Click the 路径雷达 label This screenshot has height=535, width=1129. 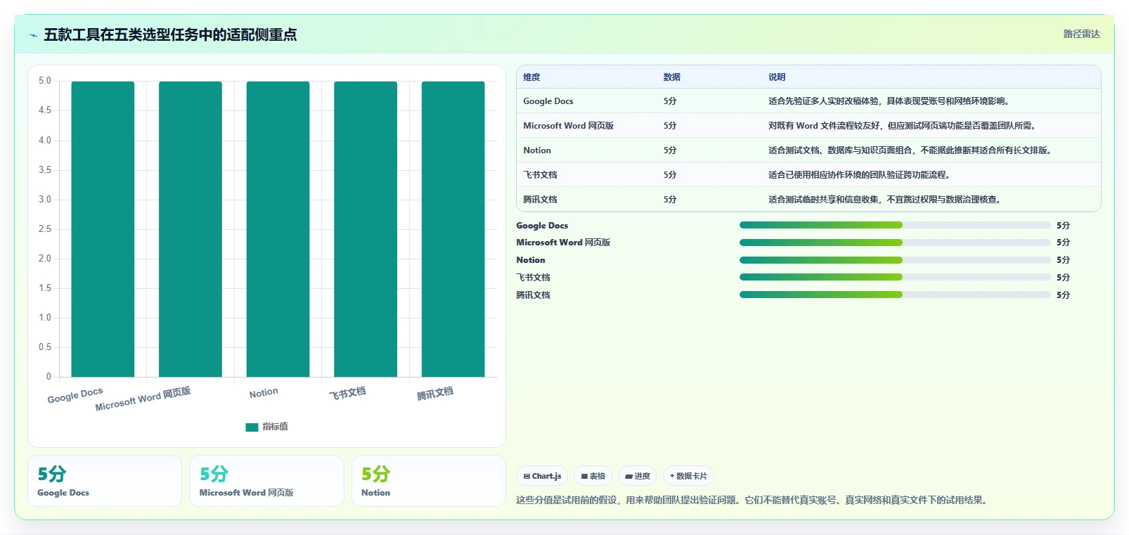click(1081, 34)
